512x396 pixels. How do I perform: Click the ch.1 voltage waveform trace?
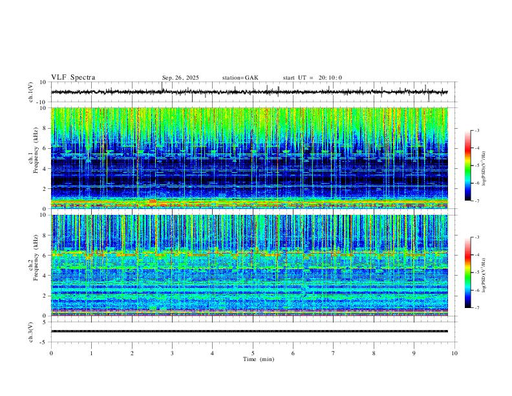(249, 92)
